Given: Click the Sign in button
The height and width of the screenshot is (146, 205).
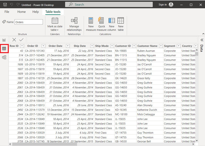Looking at the screenshot, I should 163,5.
